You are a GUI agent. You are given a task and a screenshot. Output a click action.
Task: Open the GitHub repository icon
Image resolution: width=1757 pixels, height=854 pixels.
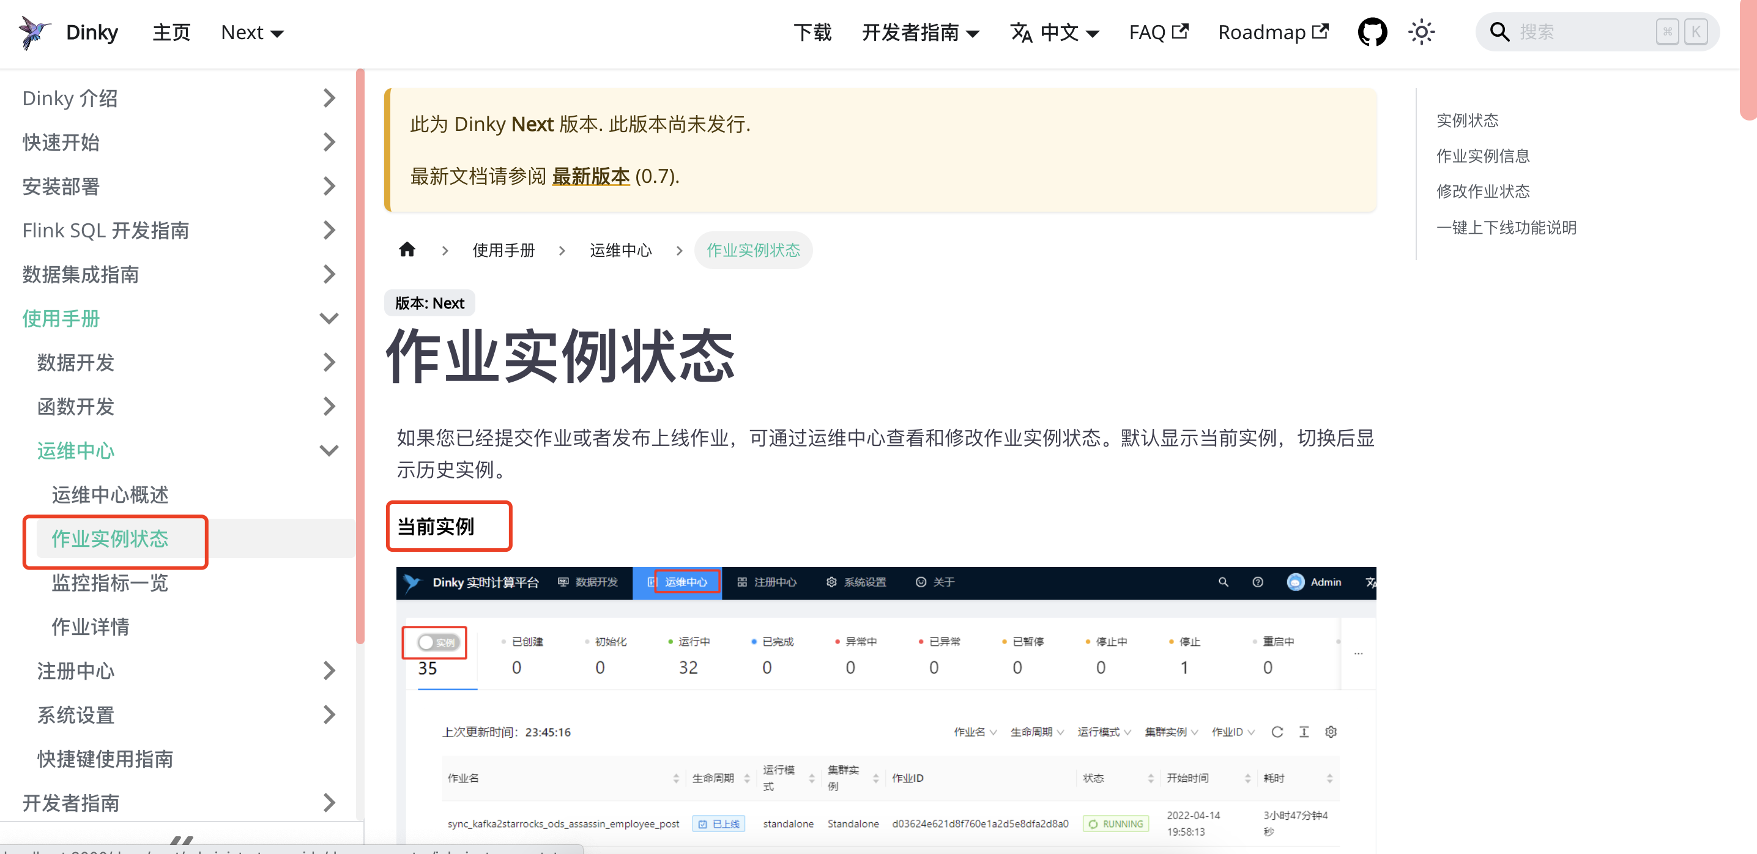[1372, 32]
